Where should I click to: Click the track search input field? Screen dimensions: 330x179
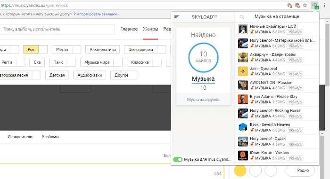(x=57, y=29)
